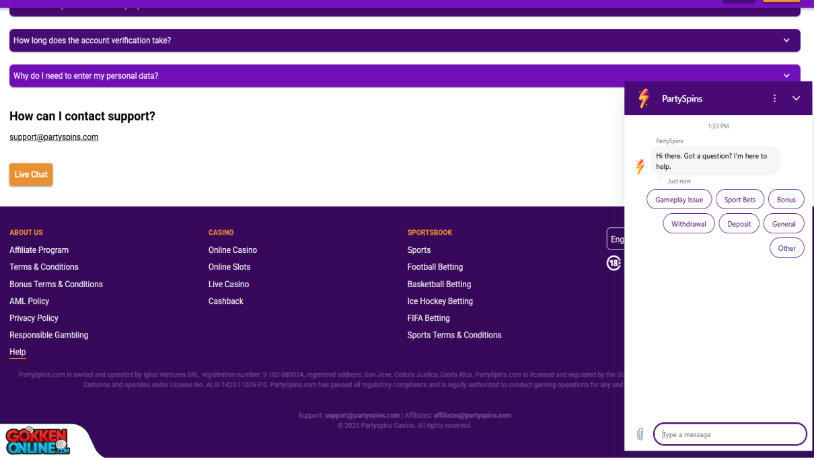
Task: Click the 18+ age restriction icon
Action: point(614,263)
